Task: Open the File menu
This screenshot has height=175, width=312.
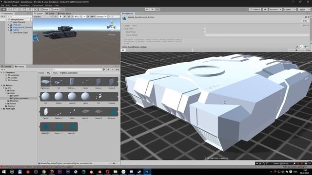Action: click(2, 5)
